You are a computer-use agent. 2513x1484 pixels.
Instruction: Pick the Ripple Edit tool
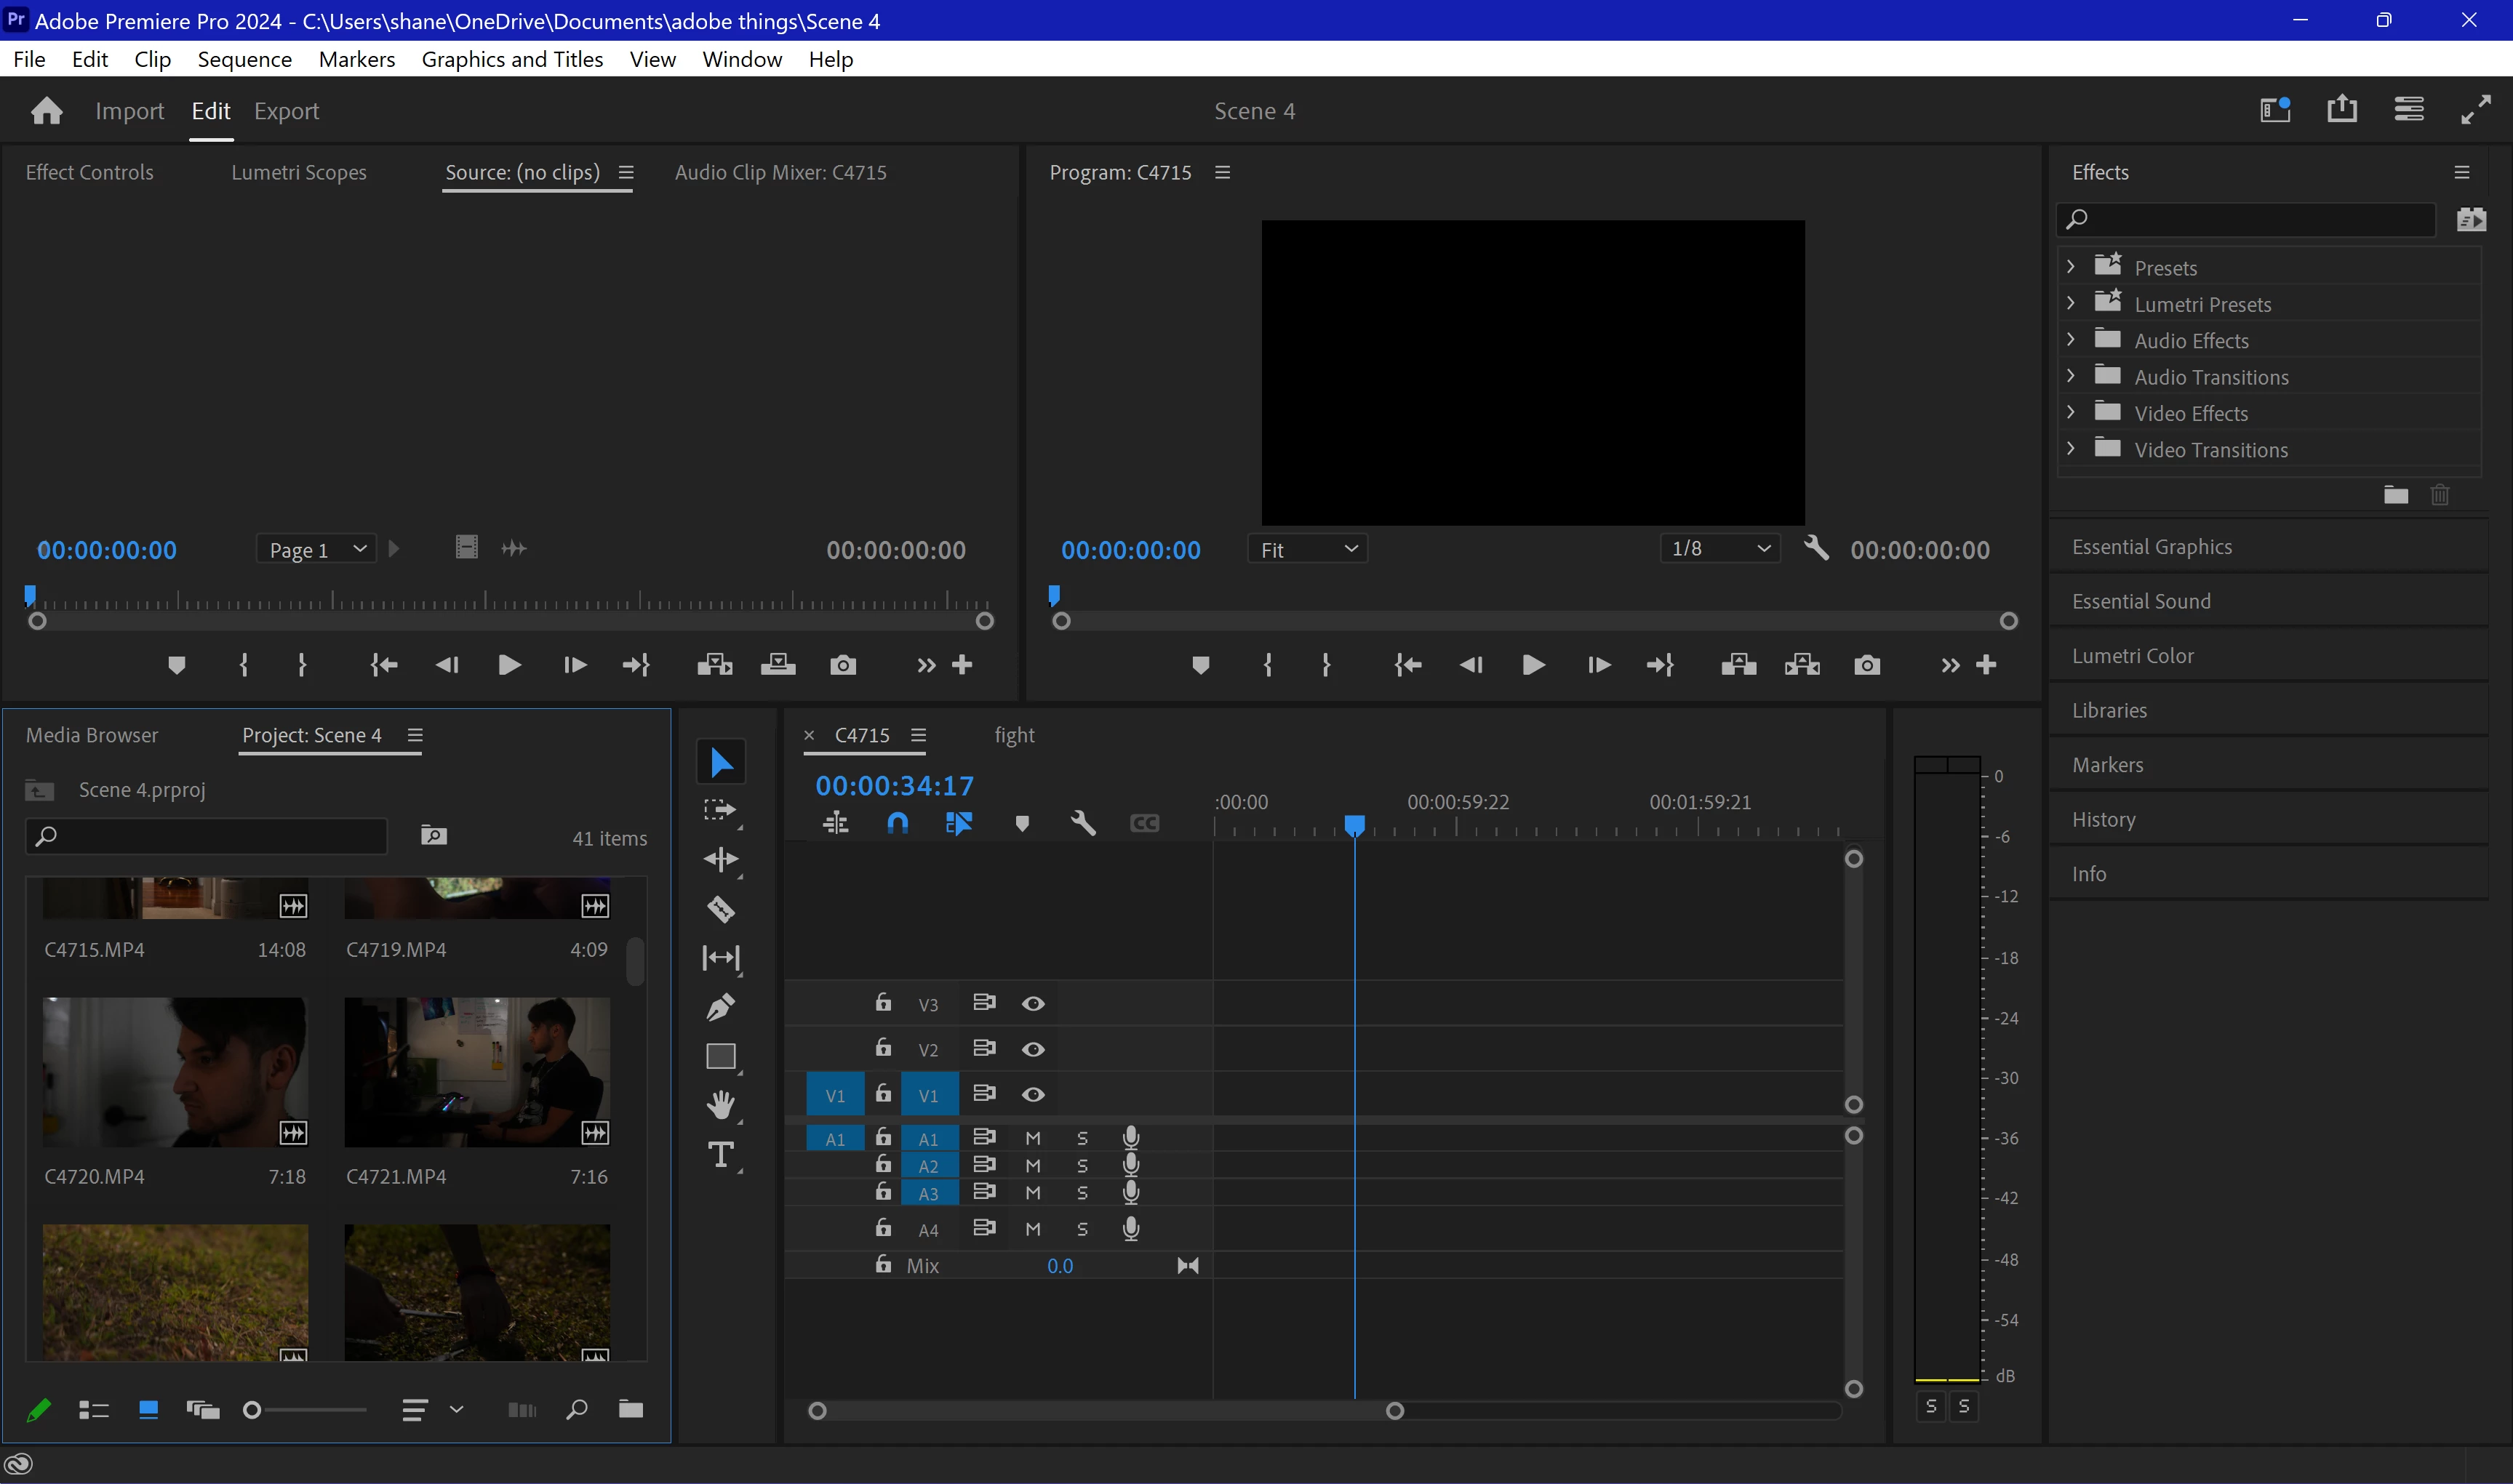720,859
